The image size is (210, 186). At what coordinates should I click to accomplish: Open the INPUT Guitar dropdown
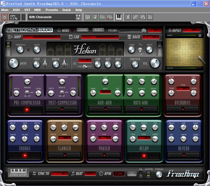192,30
